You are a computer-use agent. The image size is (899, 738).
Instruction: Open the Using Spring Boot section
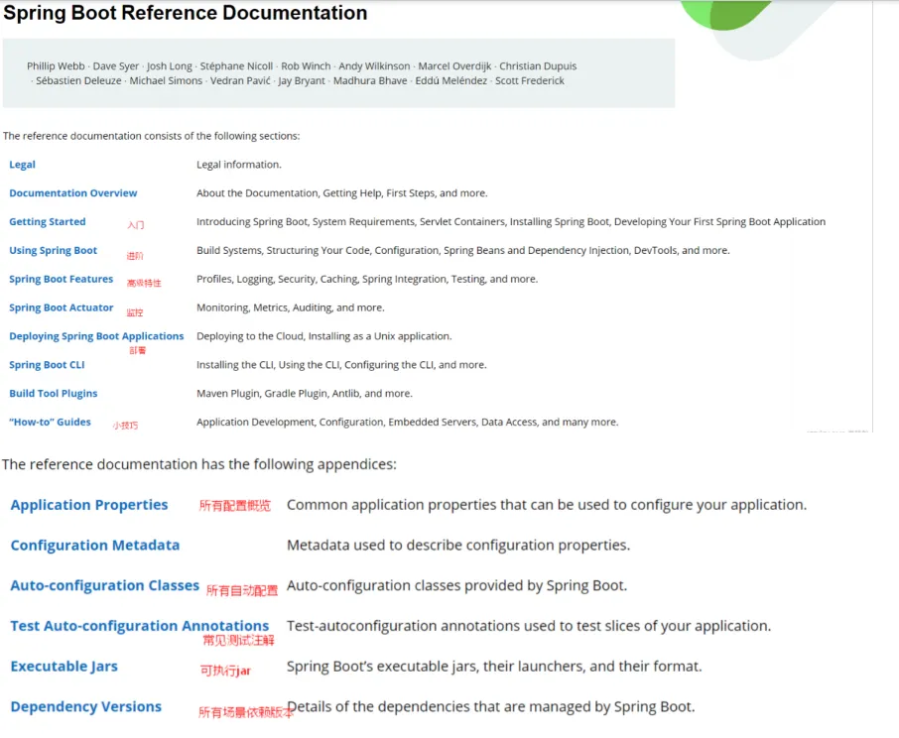tap(53, 250)
